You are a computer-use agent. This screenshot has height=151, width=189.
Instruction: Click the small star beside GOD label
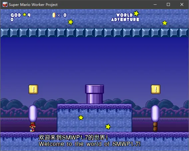point(25,15)
